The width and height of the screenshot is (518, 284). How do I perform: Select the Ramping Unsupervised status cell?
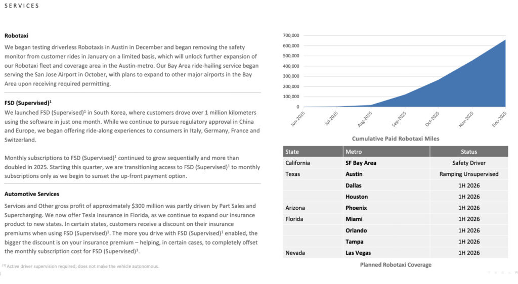click(x=468, y=174)
